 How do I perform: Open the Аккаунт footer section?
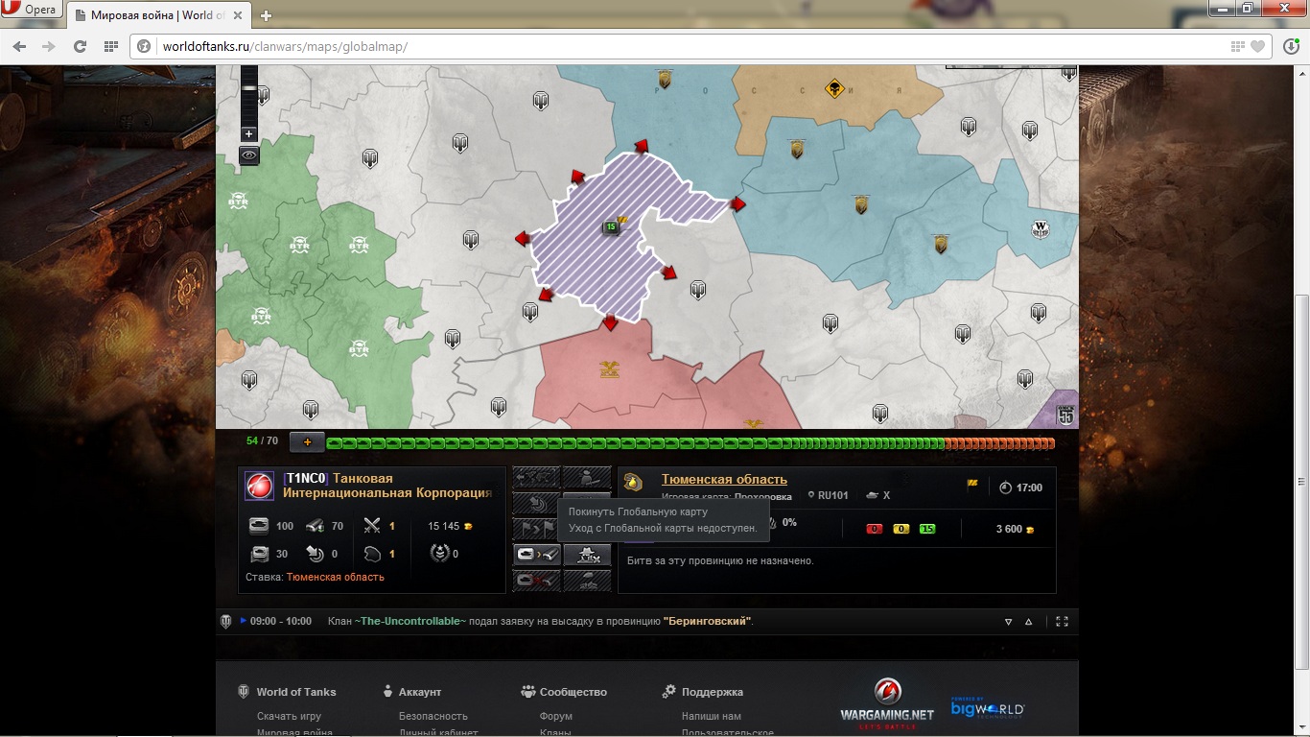[x=420, y=692]
